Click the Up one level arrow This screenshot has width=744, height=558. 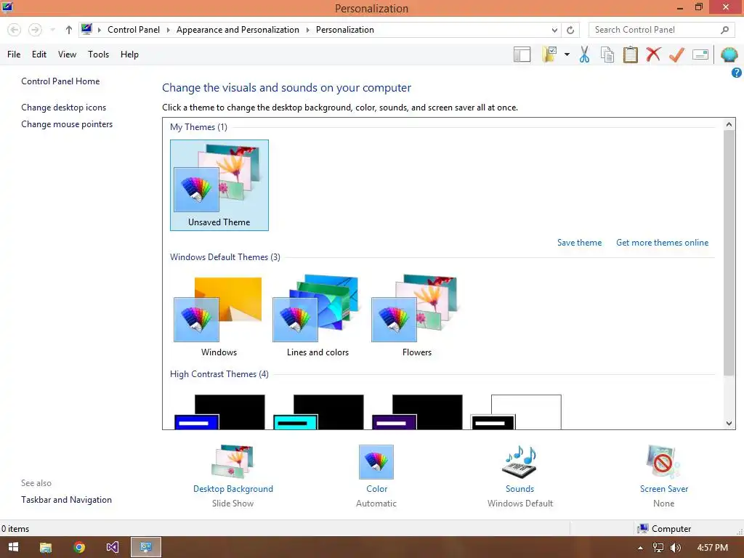click(69, 30)
